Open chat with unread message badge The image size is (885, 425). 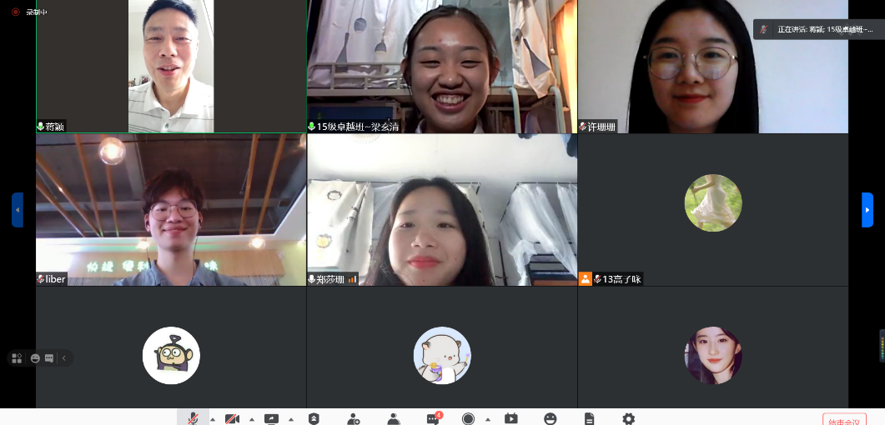click(x=432, y=418)
